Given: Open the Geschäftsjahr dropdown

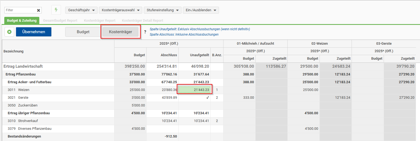Looking at the screenshot, I should click(x=82, y=10).
